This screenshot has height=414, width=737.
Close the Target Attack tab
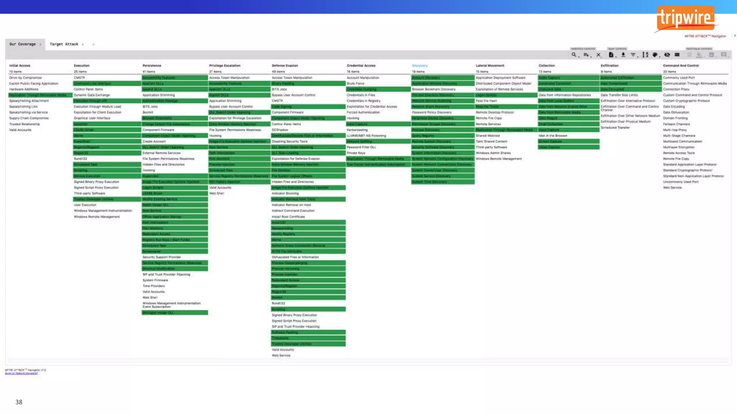point(83,45)
